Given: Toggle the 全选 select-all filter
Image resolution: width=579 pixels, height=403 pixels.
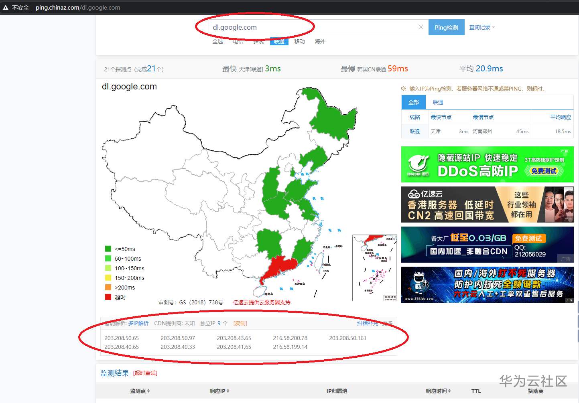Looking at the screenshot, I should click(x=217, y=41).
